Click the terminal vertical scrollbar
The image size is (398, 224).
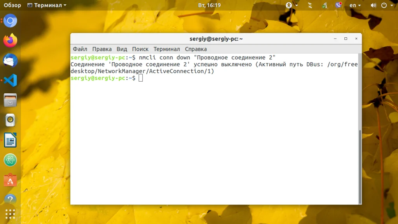pos(360,166)
